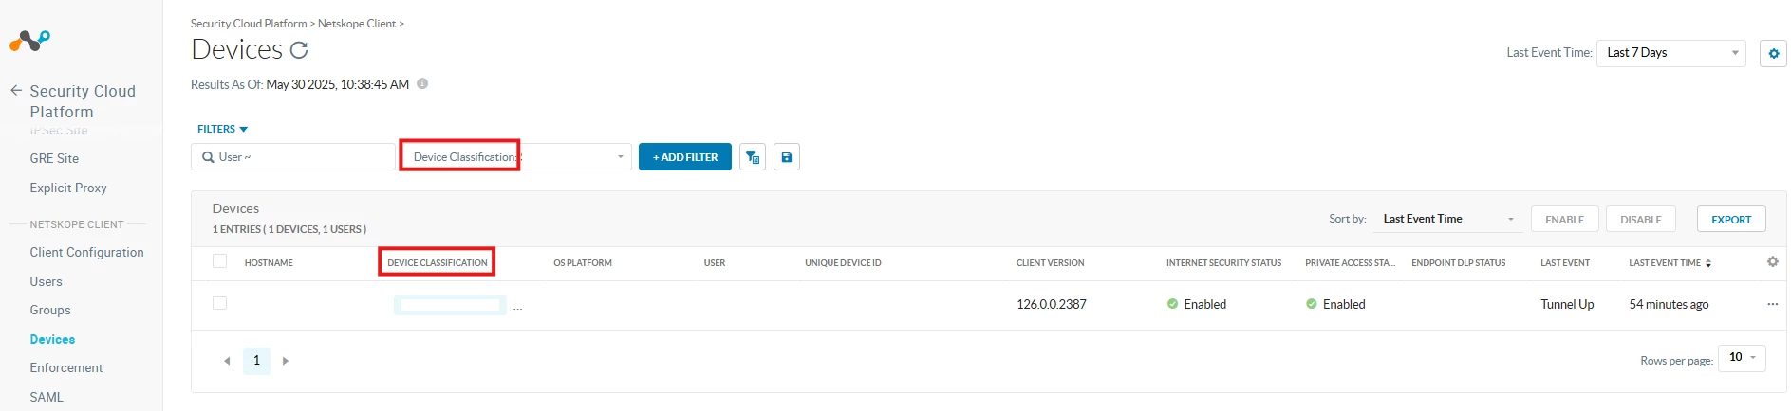The image size is (1791, 411).
Task: Expand the FILTERS section
Action: tap(222, 129)
